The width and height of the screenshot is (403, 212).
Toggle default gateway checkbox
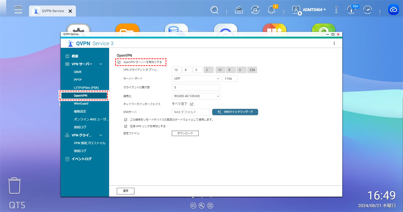pos(125,119)
